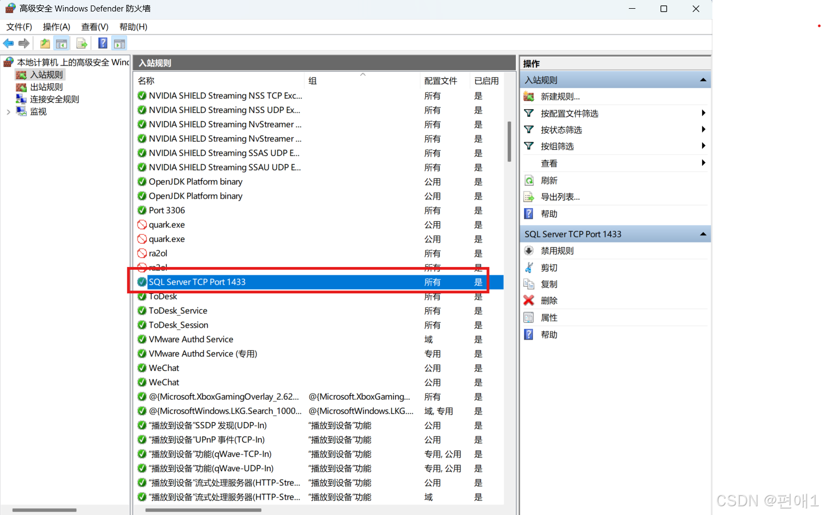821x515 pixels.
Task: Click the 剪切 (Cut) scissors icon
Action: pos(528,267)
